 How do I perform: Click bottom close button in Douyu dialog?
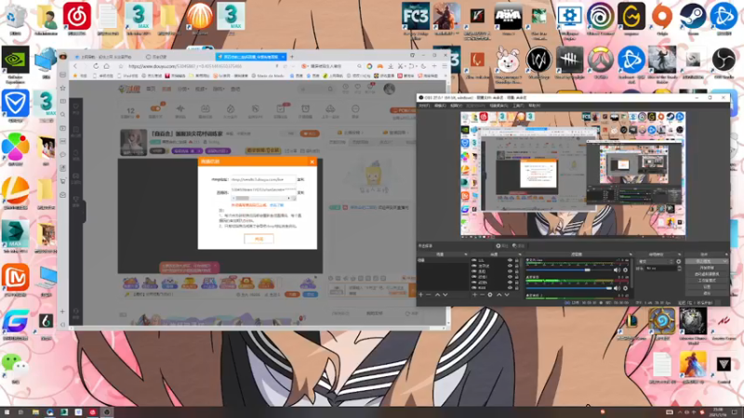(x=259, y=239)
